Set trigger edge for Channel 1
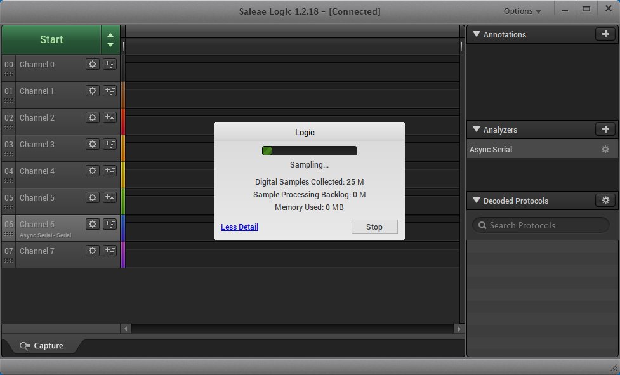The width and height of the screenshot is (620, 375). (110, 91)
